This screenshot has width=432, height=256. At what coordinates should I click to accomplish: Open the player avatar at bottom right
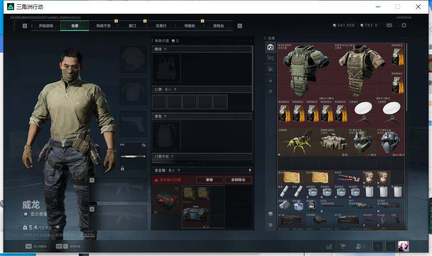403,246
